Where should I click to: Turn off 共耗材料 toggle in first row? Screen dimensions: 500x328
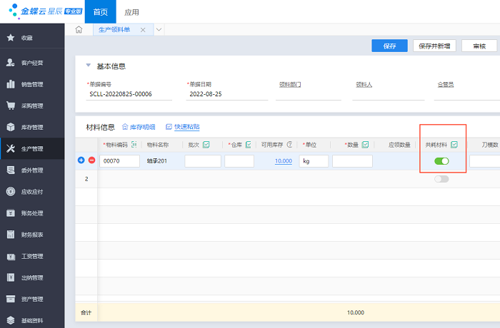(x=441, y=161)
